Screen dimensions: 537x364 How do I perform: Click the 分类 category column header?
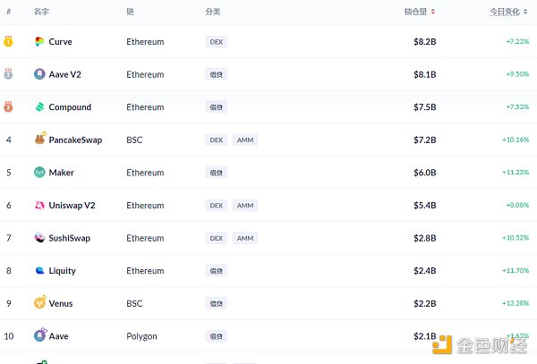click(x=212, y=12)
